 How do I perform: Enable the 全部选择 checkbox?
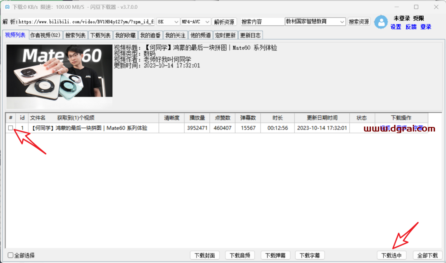click(x=11, y=255)
